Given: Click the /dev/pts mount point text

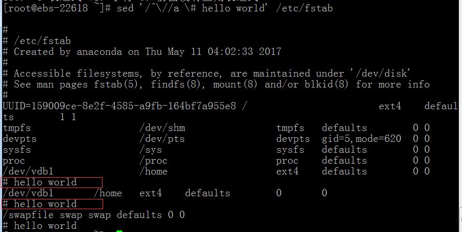Looking at the screenshot, I should 162,139.
